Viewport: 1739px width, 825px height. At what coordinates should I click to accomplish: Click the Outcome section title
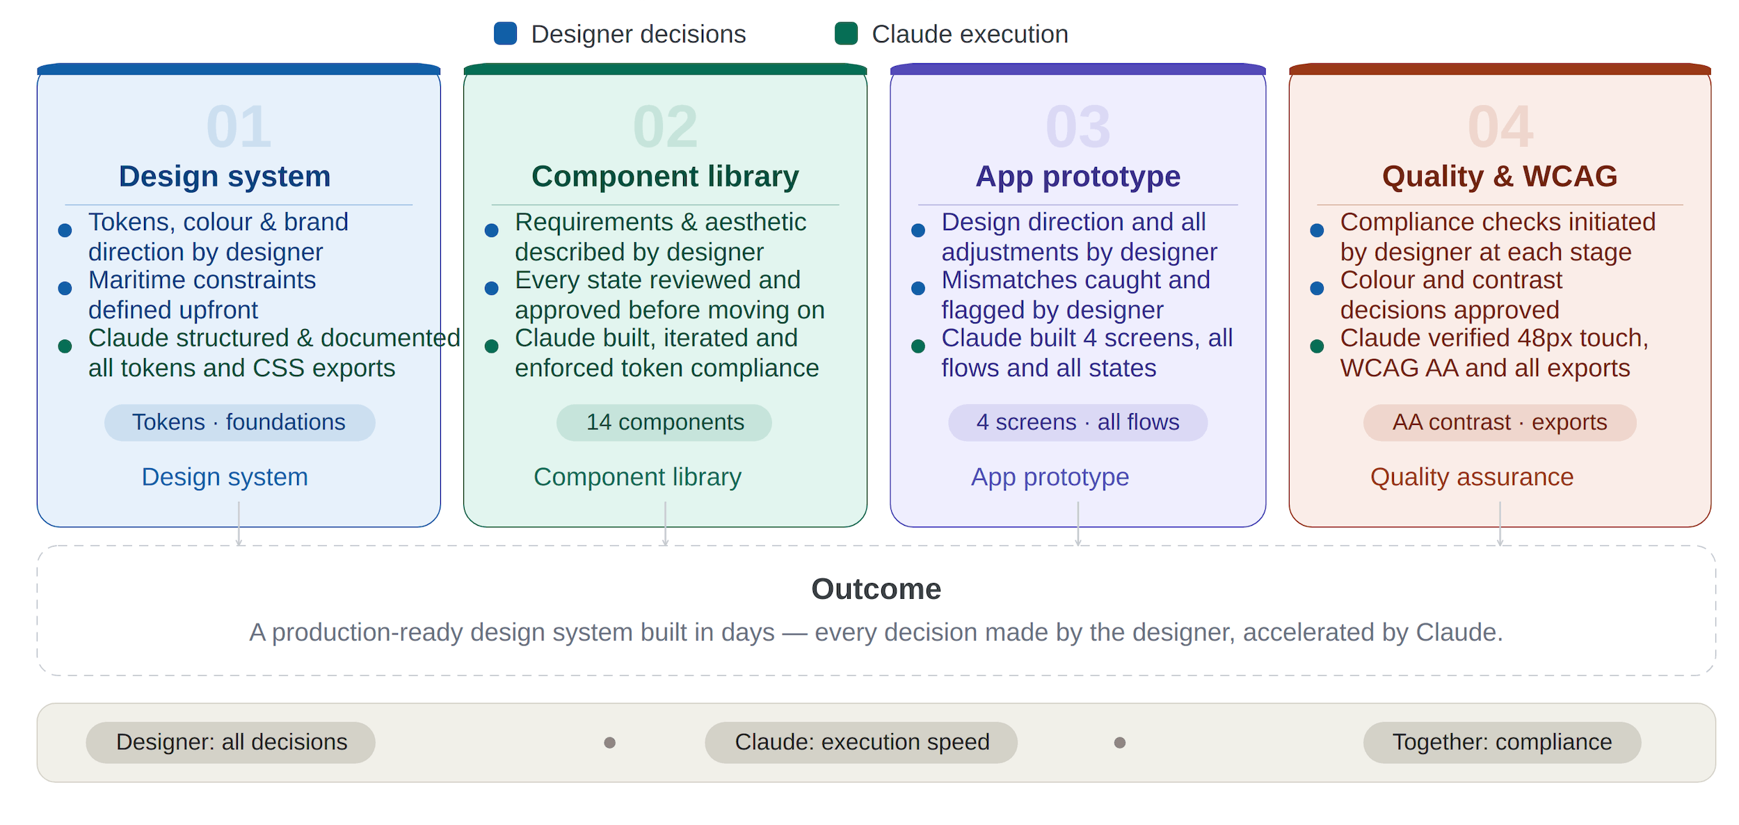[x=876, y=589]
